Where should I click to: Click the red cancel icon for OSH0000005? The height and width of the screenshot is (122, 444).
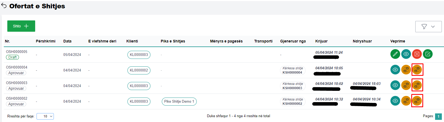click(417, 54)
